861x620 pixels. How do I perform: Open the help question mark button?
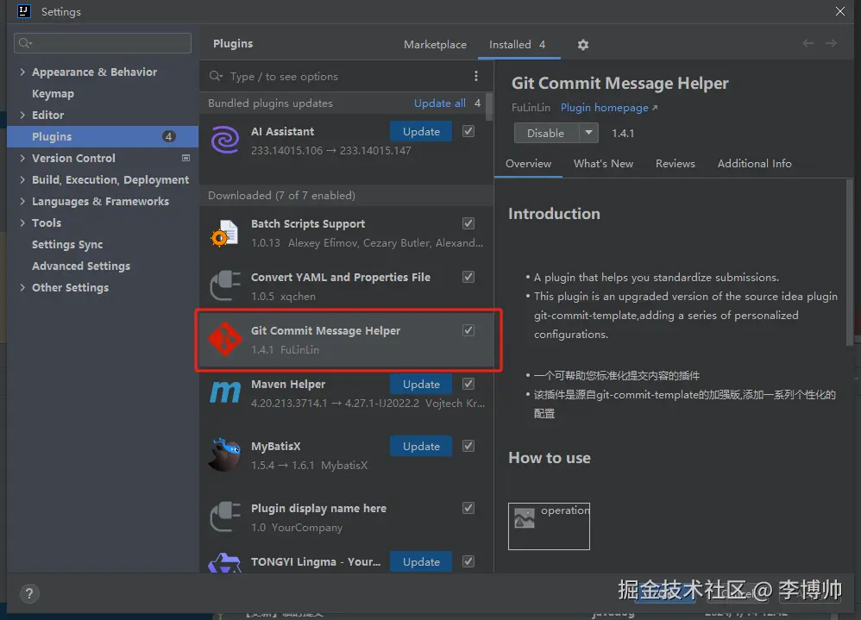pos(29,593)
